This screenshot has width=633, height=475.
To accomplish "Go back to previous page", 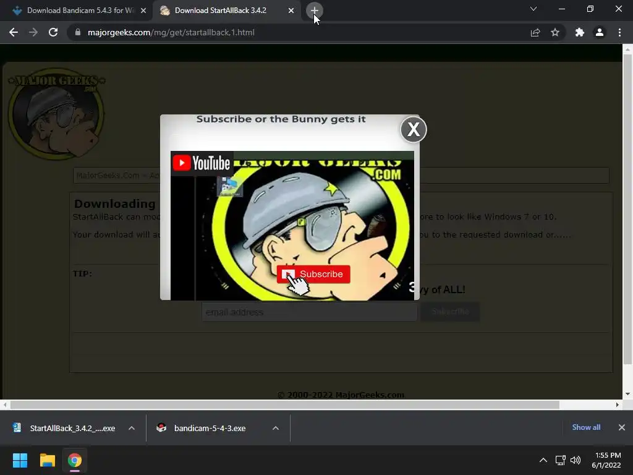I will (14, 32).
